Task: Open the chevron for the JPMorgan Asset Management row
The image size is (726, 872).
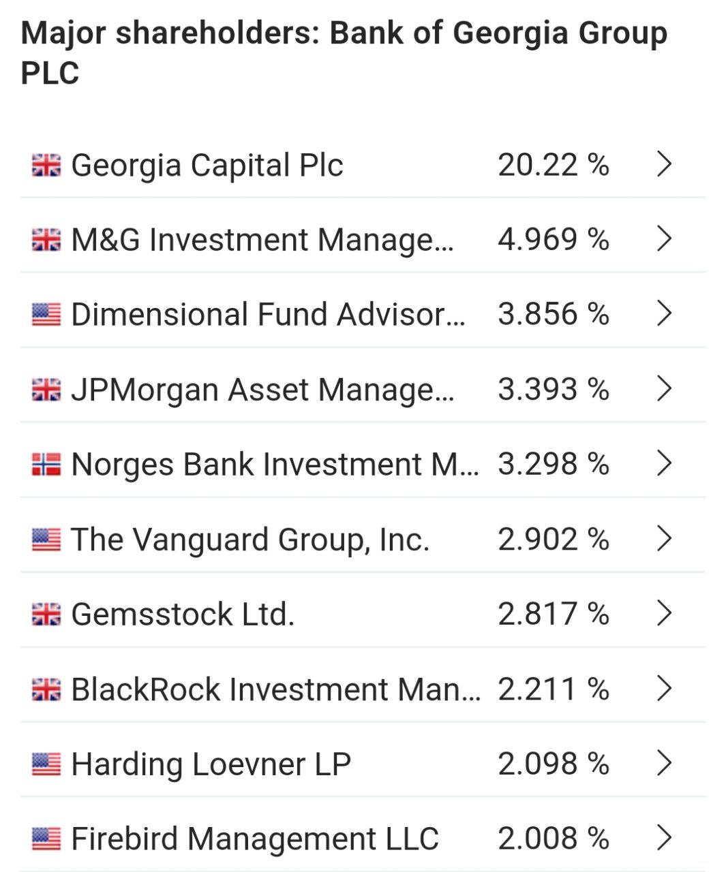Action: [664, 389]
